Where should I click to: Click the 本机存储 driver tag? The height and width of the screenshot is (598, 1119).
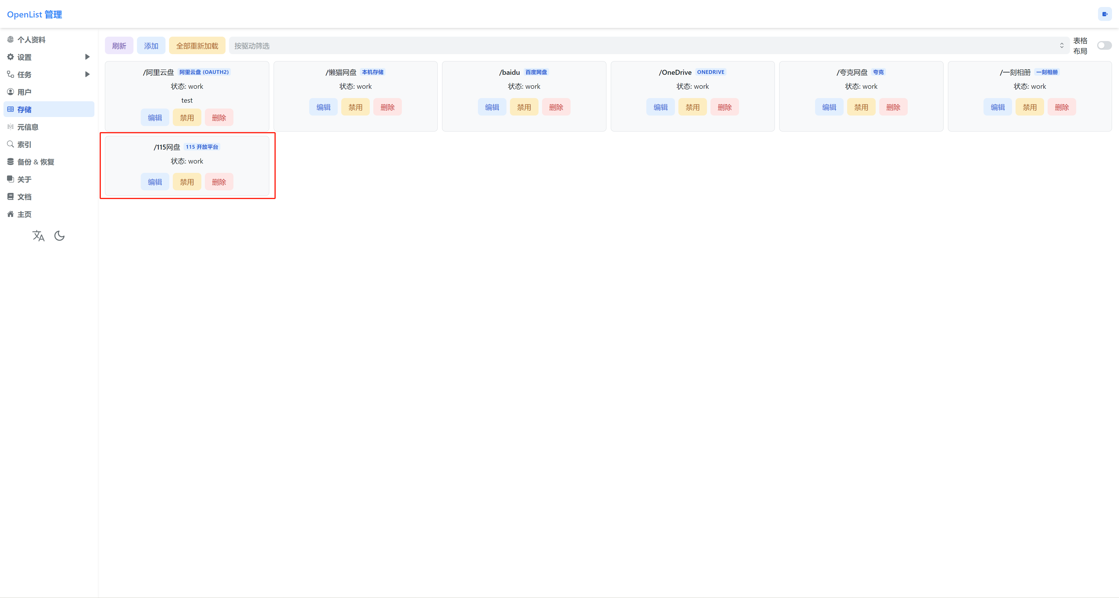tap(373, 72)
